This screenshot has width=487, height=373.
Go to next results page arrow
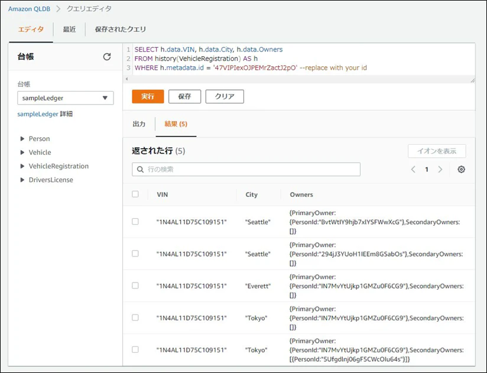pos(440,169)
